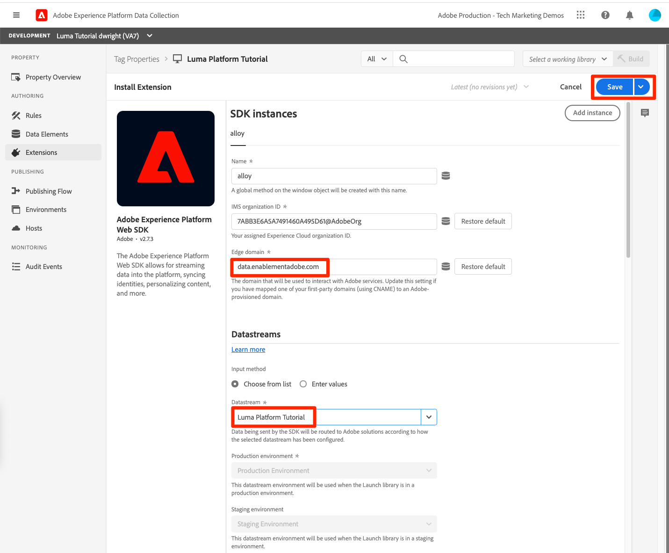Select the alloy instance tab
Image resolution: width=669 pixels, height=553 pixels.
click(x=237, y=134)
